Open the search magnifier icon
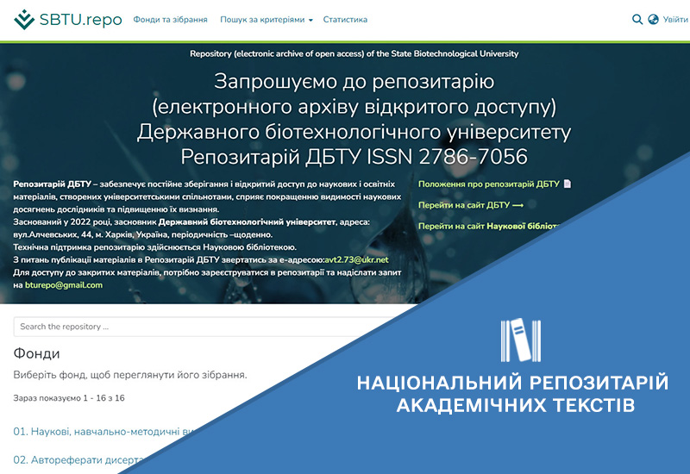Image resolution: width=690 pixels, height=474 pixels. (x=637, y=19)
